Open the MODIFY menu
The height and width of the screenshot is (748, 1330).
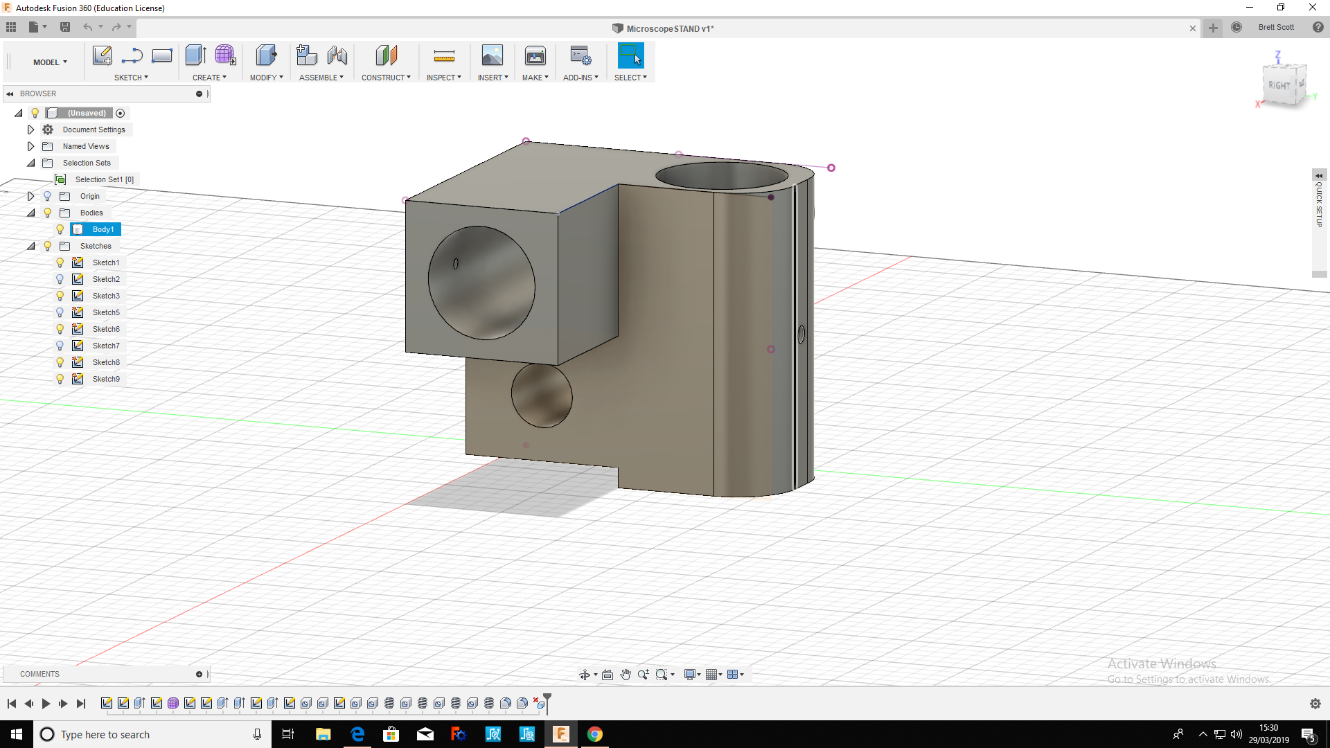click(266, 78)
